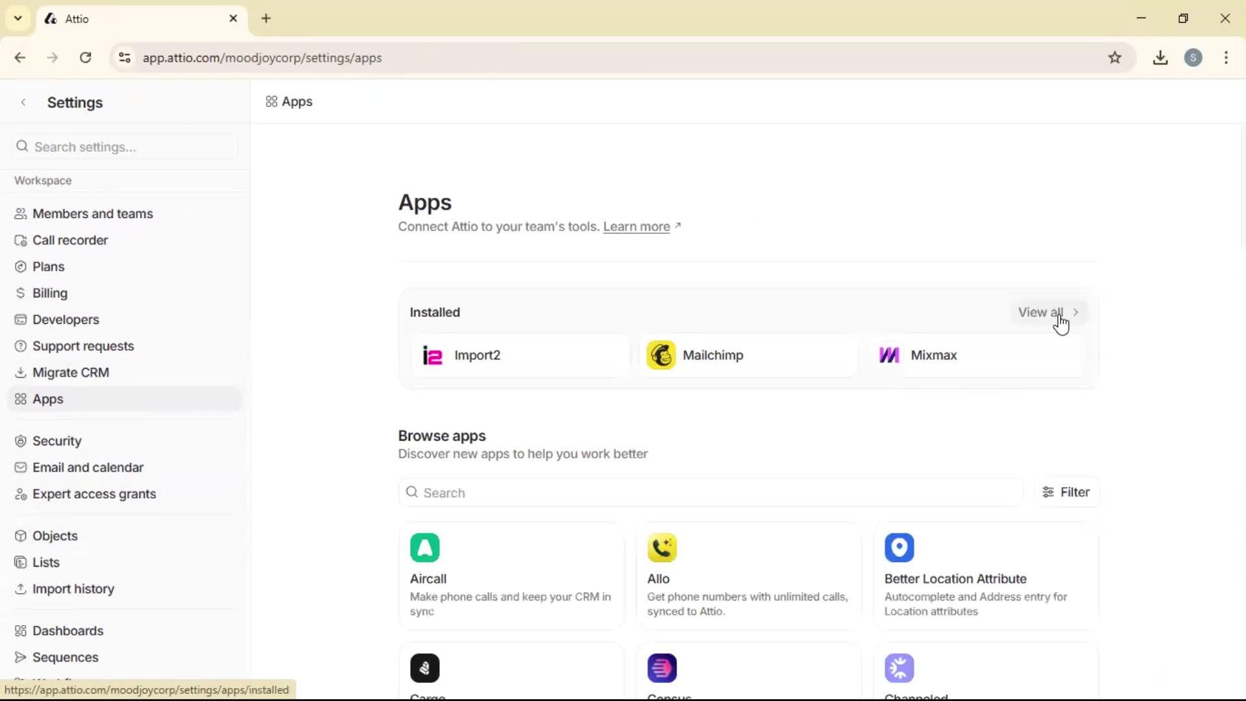
Task: Open the Better Location Attribute app icon
Action: (x=899, y=548)
